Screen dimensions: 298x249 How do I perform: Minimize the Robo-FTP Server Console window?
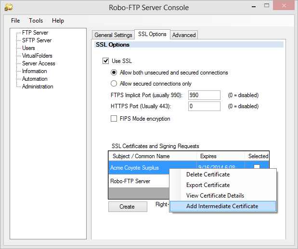coord(254,6)
